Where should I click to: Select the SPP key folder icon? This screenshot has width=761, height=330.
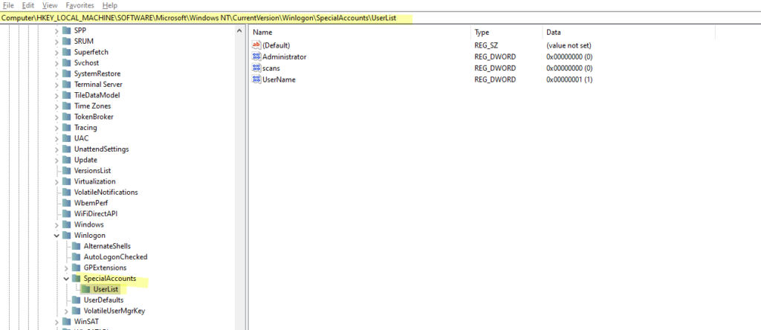[66, 30]
